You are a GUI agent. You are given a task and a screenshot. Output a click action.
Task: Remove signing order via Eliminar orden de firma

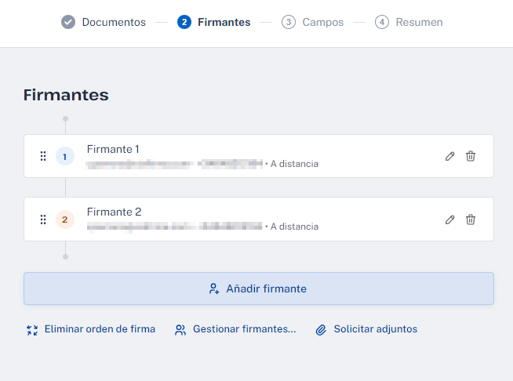point(100,329)
